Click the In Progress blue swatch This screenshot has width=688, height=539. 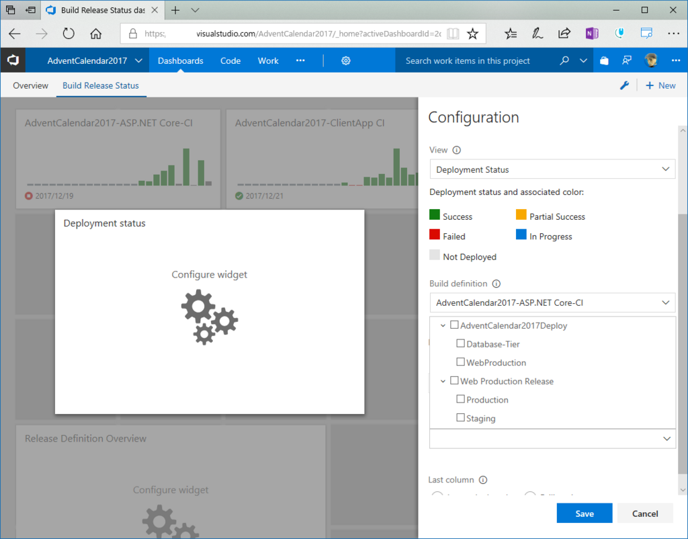click(521, 235)
